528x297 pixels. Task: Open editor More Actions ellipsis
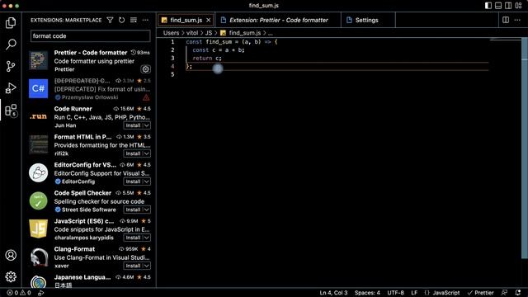(x=517, y=20)
